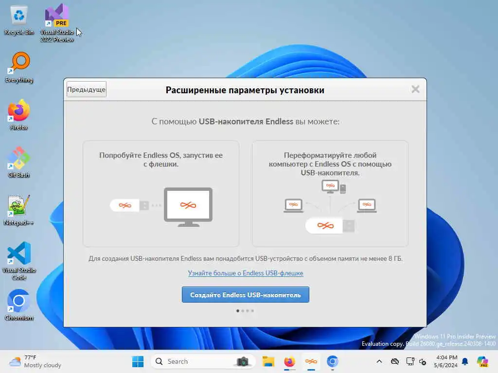Open the Everything search shortcut

point(19,68)
